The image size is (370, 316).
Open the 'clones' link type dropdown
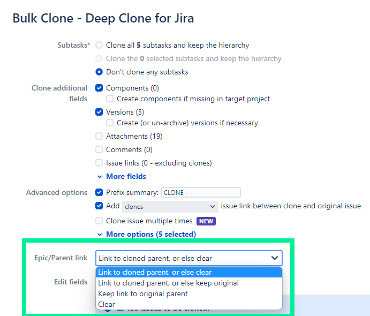point(170,207)
